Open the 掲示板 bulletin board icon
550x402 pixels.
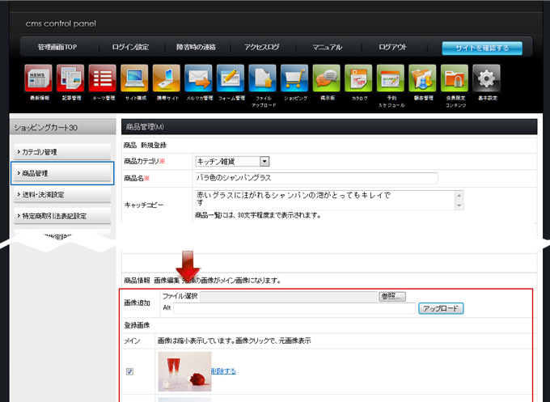pyautogui.click(x=326, y=78)
